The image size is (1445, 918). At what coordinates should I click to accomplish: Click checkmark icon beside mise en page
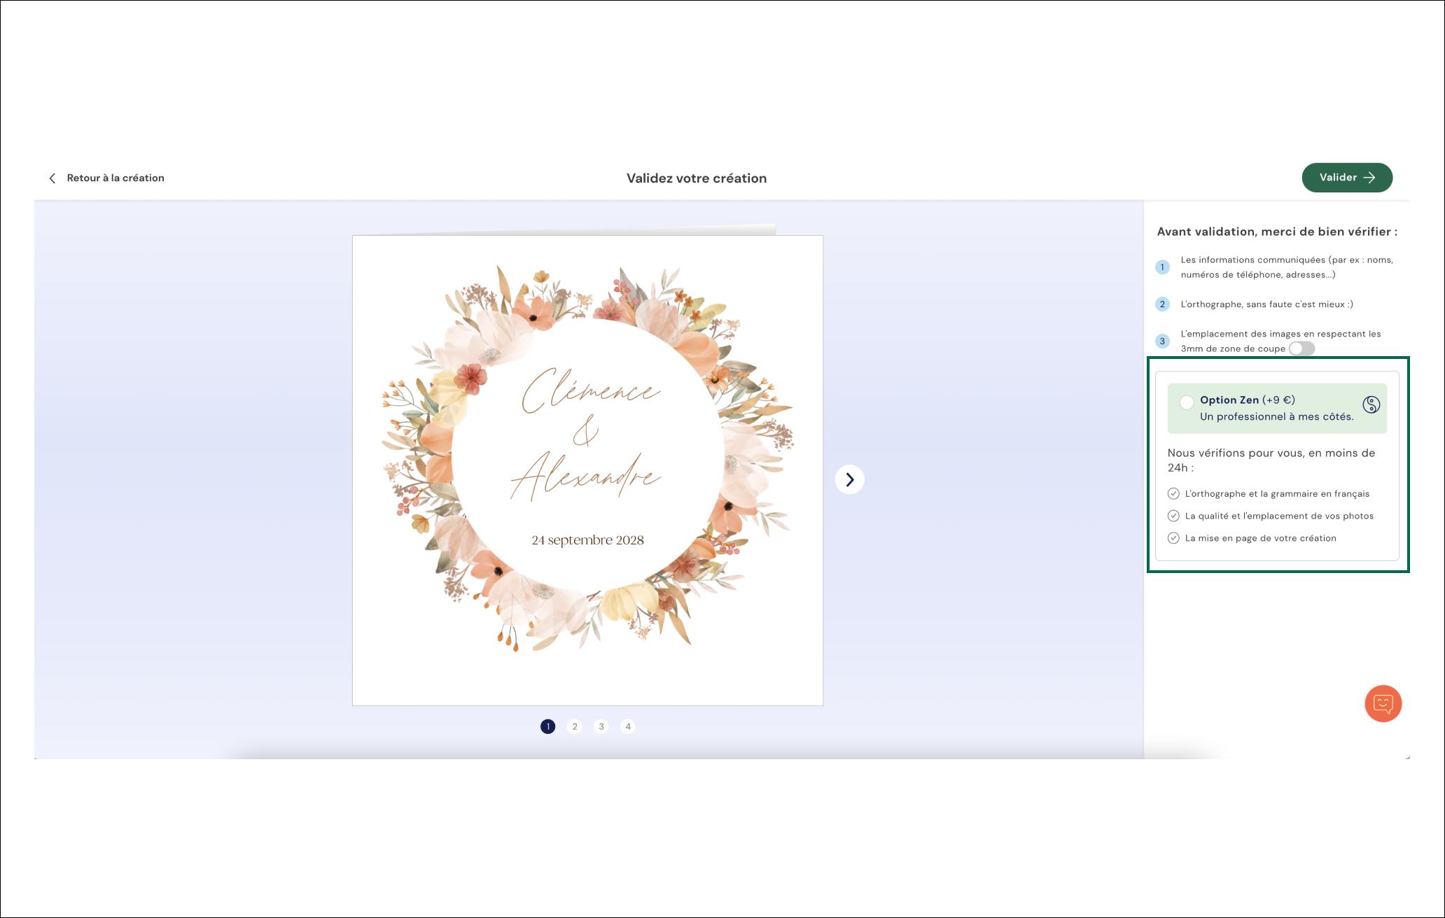pyautogui.click(x=1173, y=539)
